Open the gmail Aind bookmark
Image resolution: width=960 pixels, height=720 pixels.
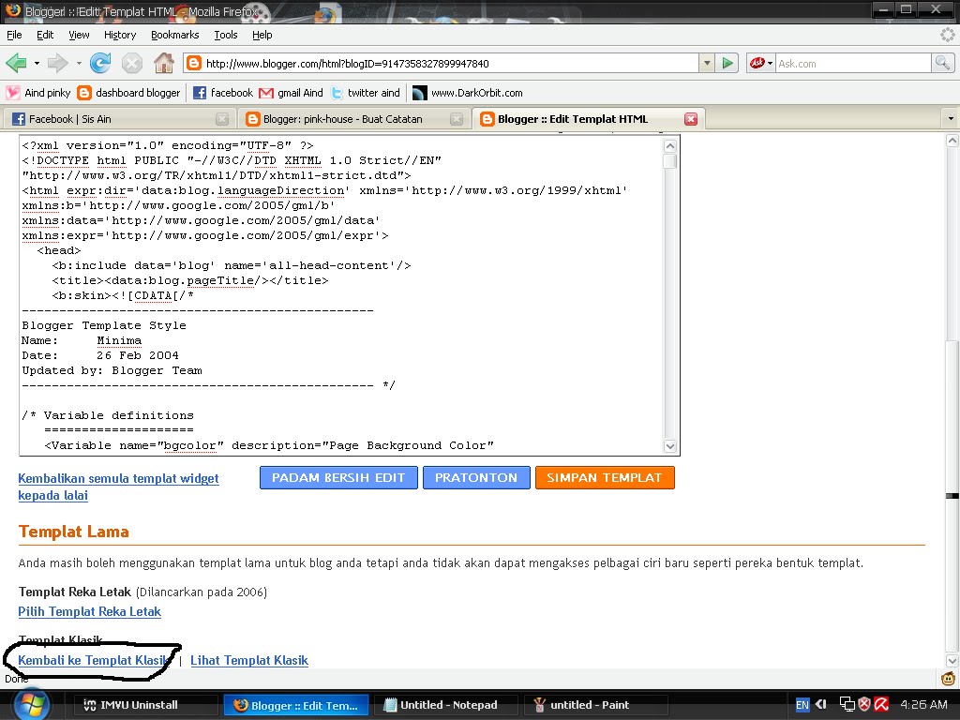point(291,93)
